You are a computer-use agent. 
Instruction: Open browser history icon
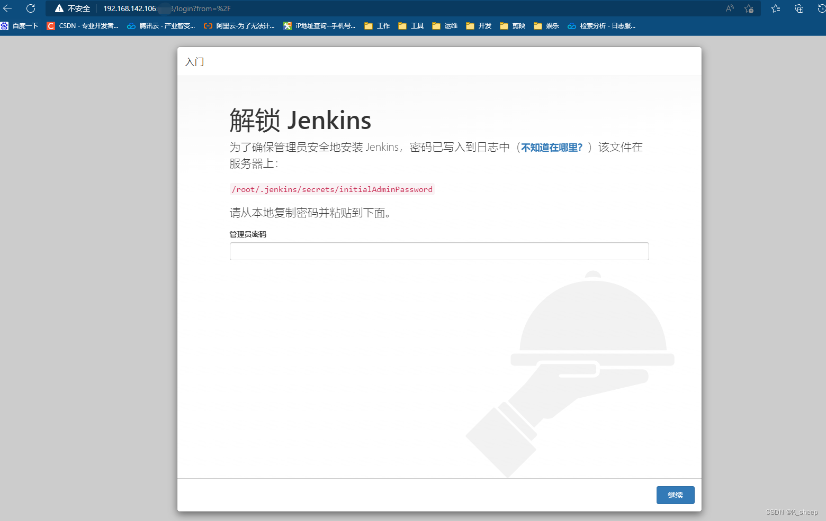(x=821, y=8)
